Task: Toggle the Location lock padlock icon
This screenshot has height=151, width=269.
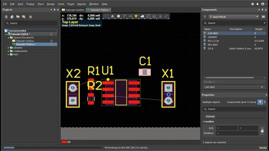Action: [262, 130]
